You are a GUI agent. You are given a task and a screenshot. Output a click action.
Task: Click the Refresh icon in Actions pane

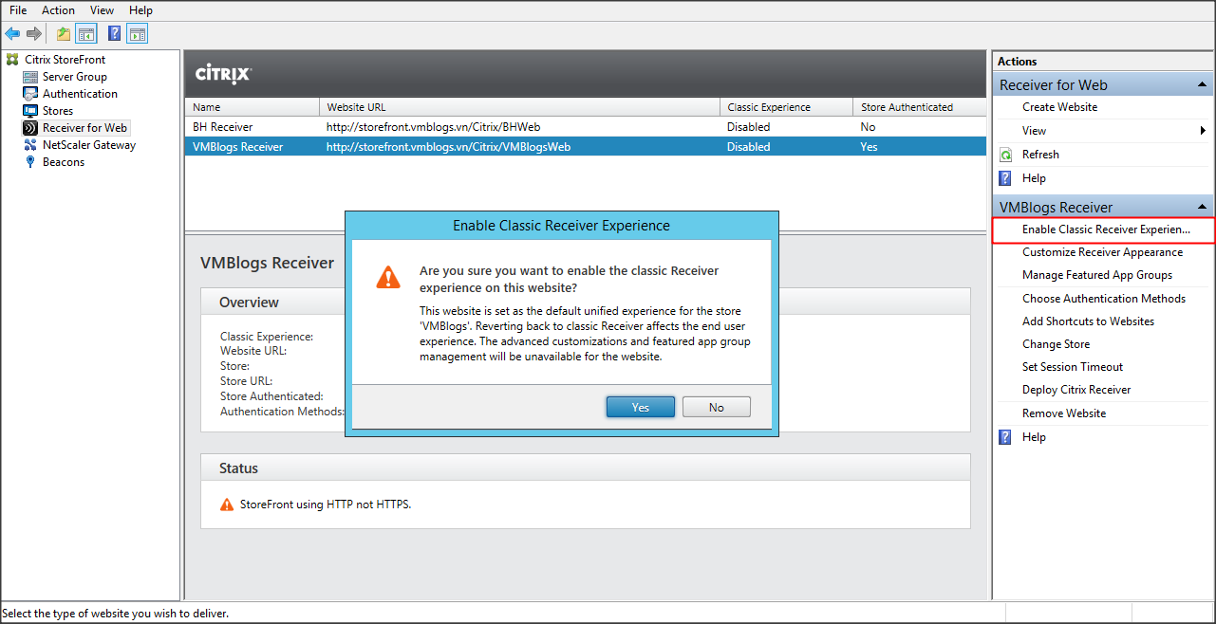click(x=1006, y=155)
